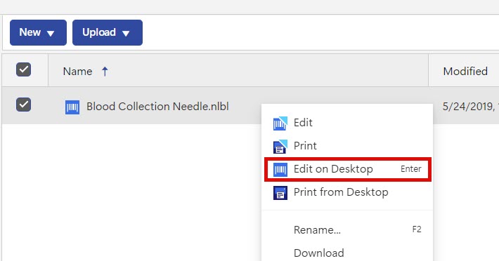Viewport: 499px width, 261px height.
Task: Uncheck the Blood Collection Needle.nlbl row checkbox
Action: (x=24, y=105)
